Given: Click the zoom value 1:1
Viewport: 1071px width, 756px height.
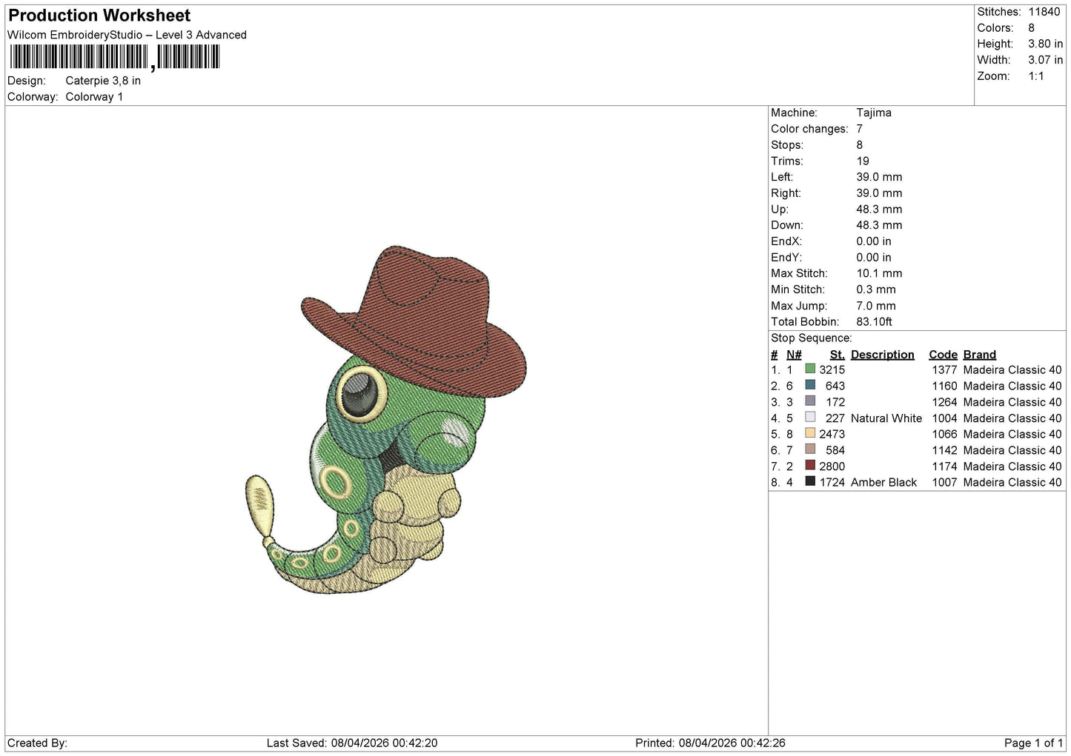Looking at the screenshot, I should [1036, 76].
